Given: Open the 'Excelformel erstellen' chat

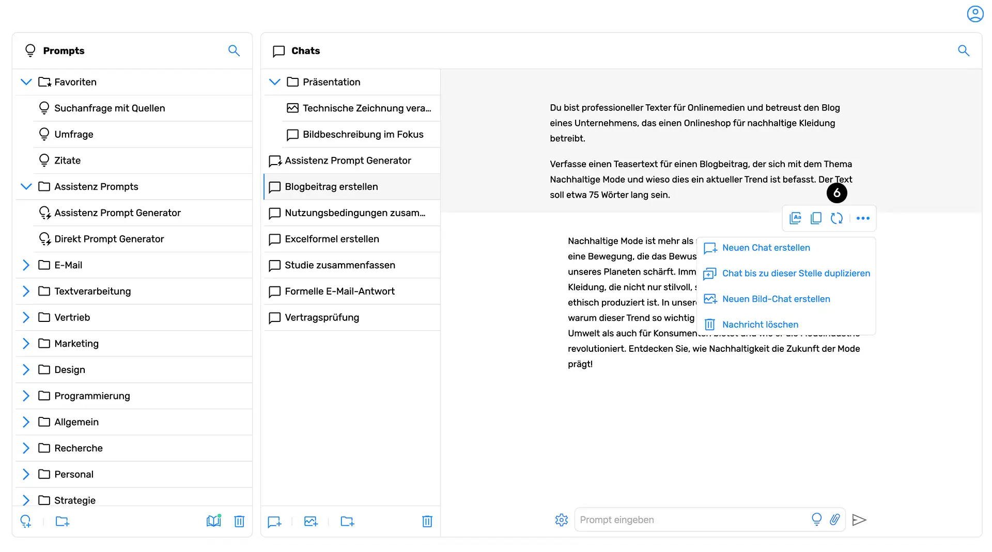Looking at the screenshot, I should tap(352, 239).
